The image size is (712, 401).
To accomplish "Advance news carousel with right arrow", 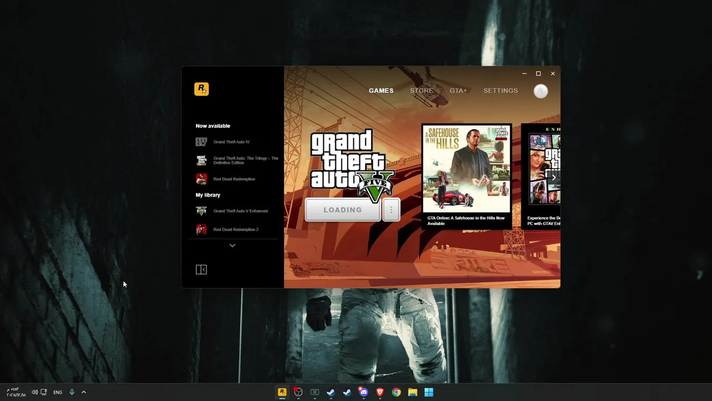I will point(553,178).
